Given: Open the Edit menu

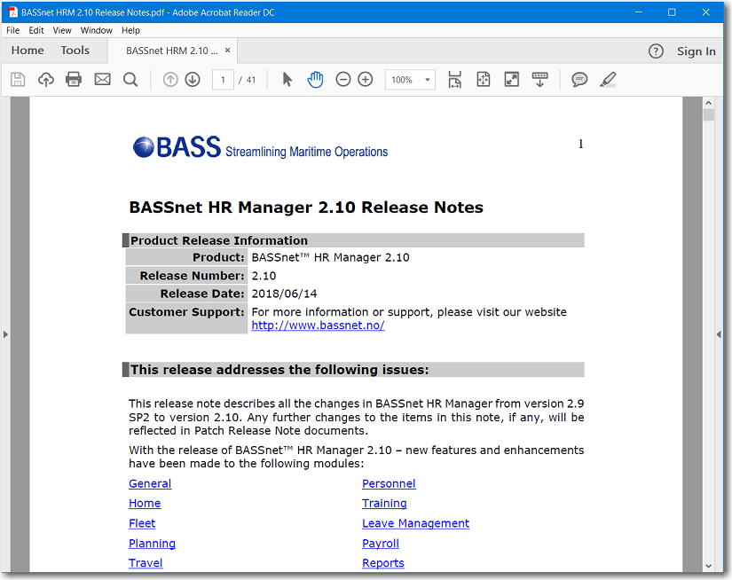Looking at the screenshot, I should pyautogui.click(x=36, y=30).
